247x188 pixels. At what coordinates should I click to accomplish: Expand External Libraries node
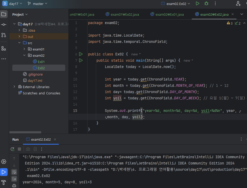(14, 87)
